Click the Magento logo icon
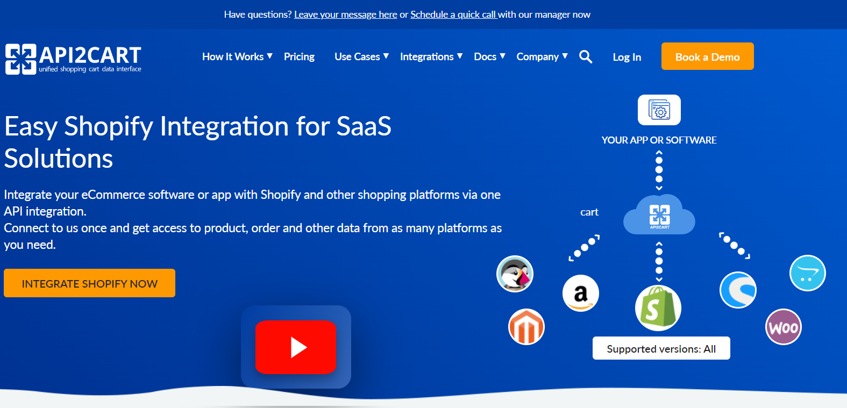 [526, 327]
